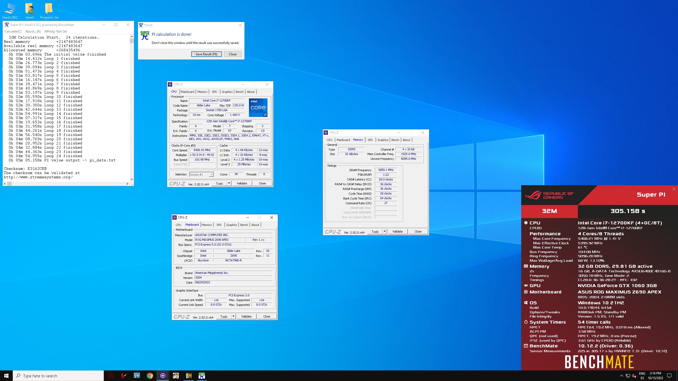
Task: Click Affinity: Not Set menu item
Action: click(56, 31)
